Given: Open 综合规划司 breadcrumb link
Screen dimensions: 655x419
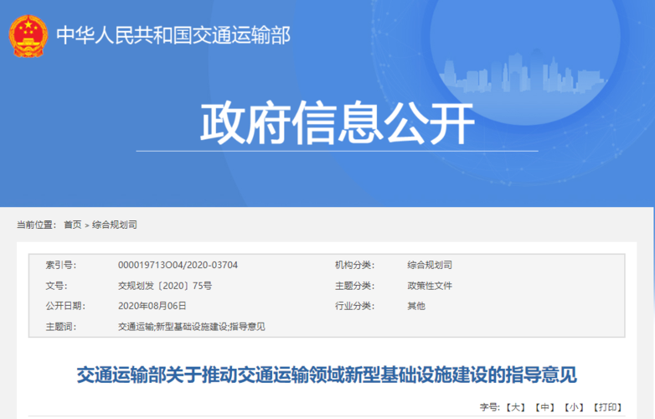Looking at the screenshot, I should click(x=114, y=225).
